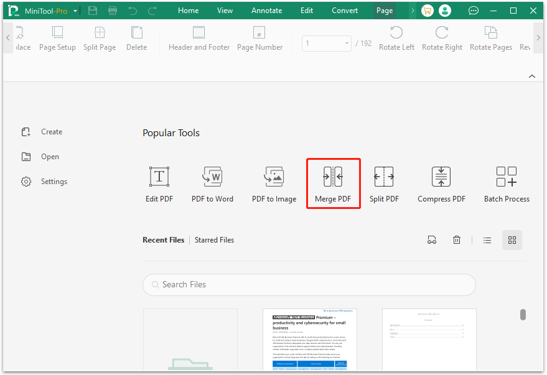Image resolution: width=547 pixels, height=375 pixels.
Task: Open the user account icon
Action: pyautogui.click(x=445, y=11)
